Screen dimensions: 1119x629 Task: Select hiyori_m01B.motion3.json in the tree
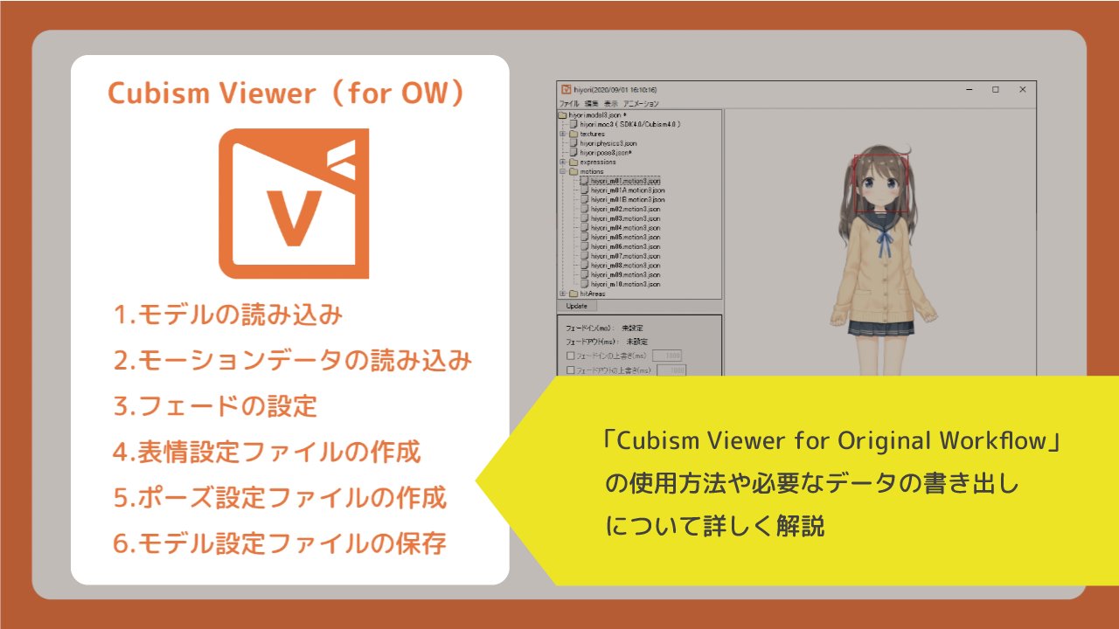click(x=628, y=200)
